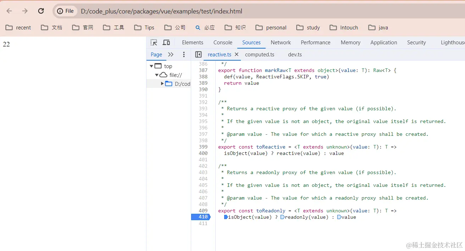
Task: Open the Tips bookmarks folder
Action: 144,28
